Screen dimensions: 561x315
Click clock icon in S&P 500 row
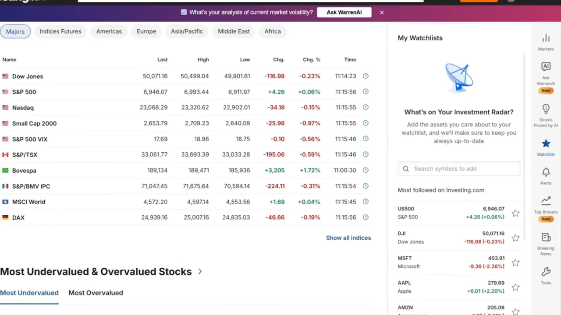click(366, 91)
